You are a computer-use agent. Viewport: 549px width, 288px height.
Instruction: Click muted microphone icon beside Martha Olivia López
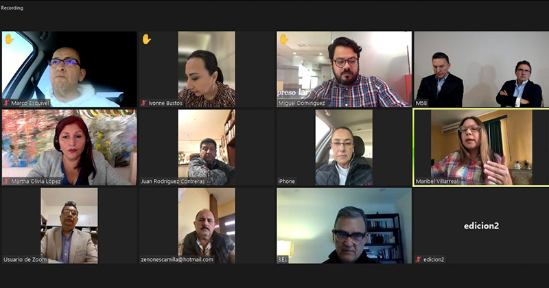tap(6, 181)
